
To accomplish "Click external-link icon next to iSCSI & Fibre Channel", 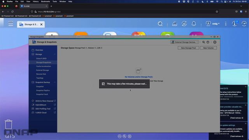I will (55, 101).
